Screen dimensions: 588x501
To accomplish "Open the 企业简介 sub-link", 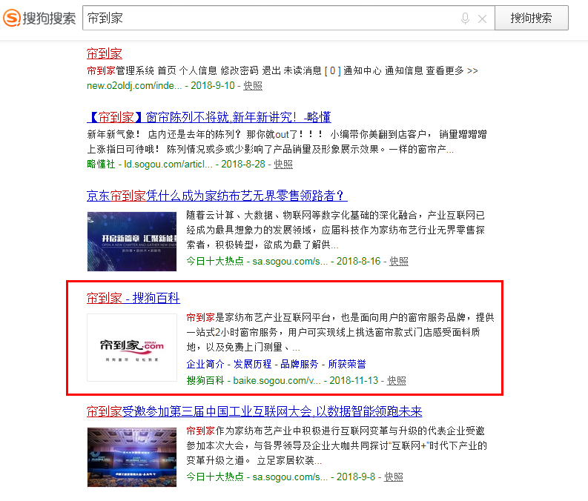I will point(205,364).
